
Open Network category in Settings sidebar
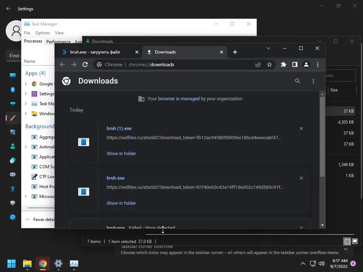point(13,104)
